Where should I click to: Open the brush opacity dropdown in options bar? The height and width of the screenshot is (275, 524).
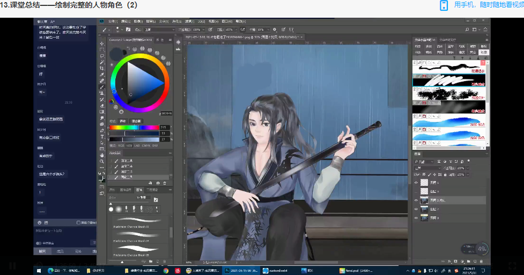pos(203,30)
